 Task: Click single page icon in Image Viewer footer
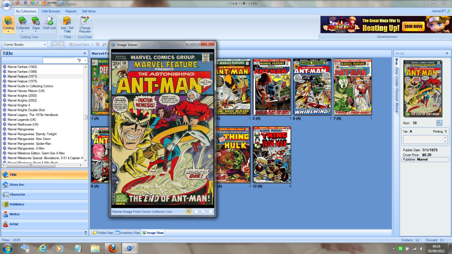coord(196,211)
